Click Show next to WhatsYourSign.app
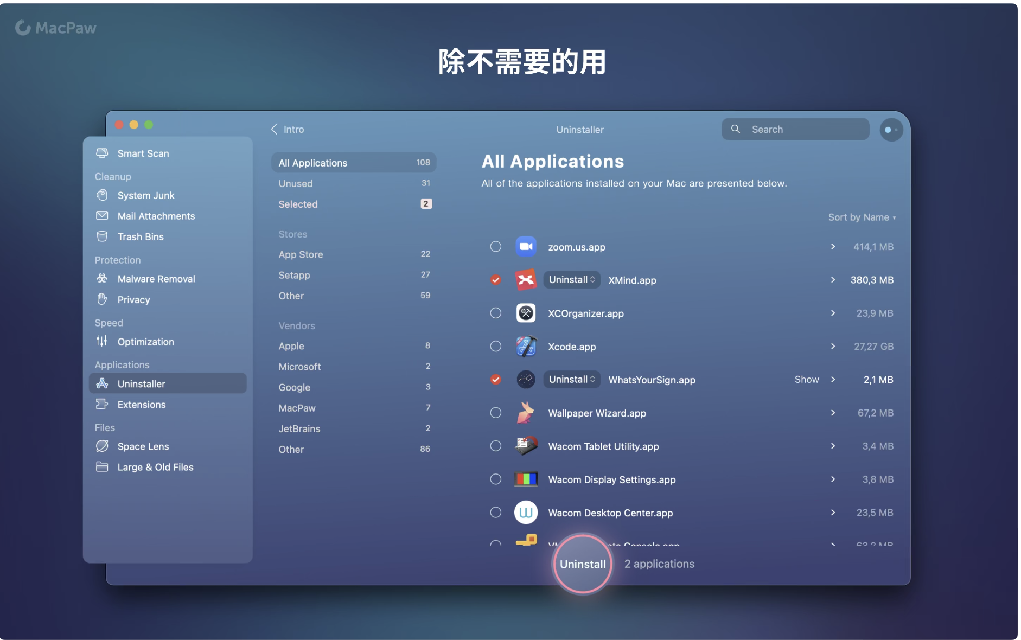The height and width of the screenshot is (640, 1021). tap(806, 380)
